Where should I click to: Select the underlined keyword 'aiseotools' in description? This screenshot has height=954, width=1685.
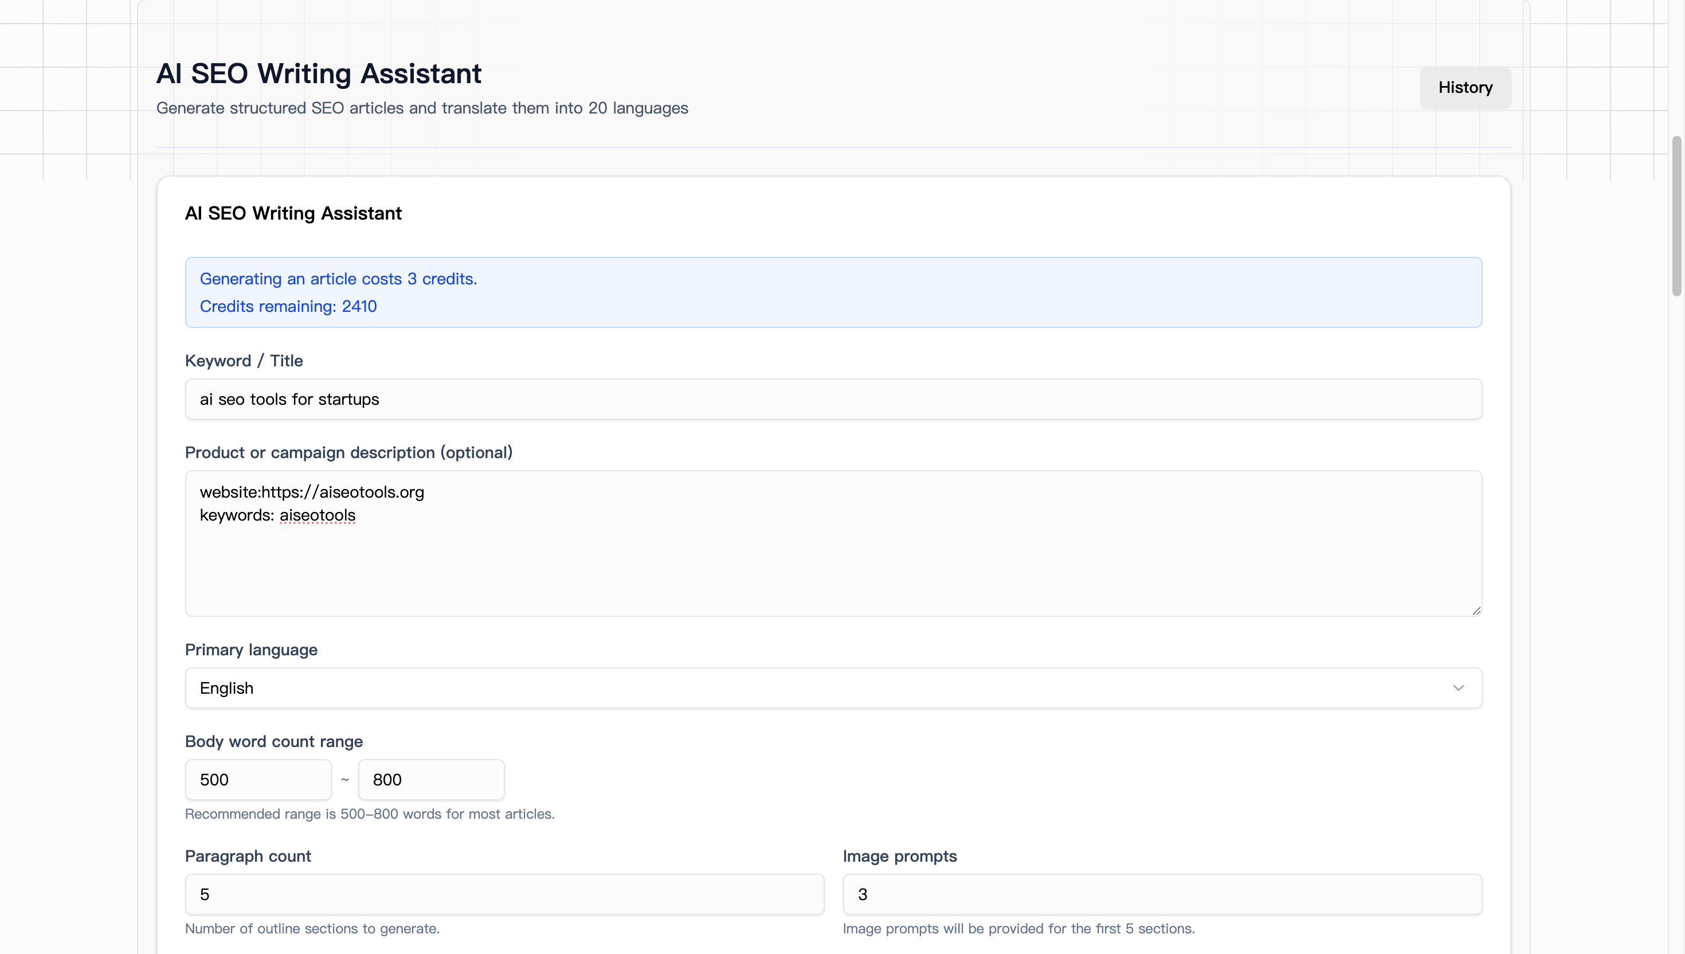317,515
